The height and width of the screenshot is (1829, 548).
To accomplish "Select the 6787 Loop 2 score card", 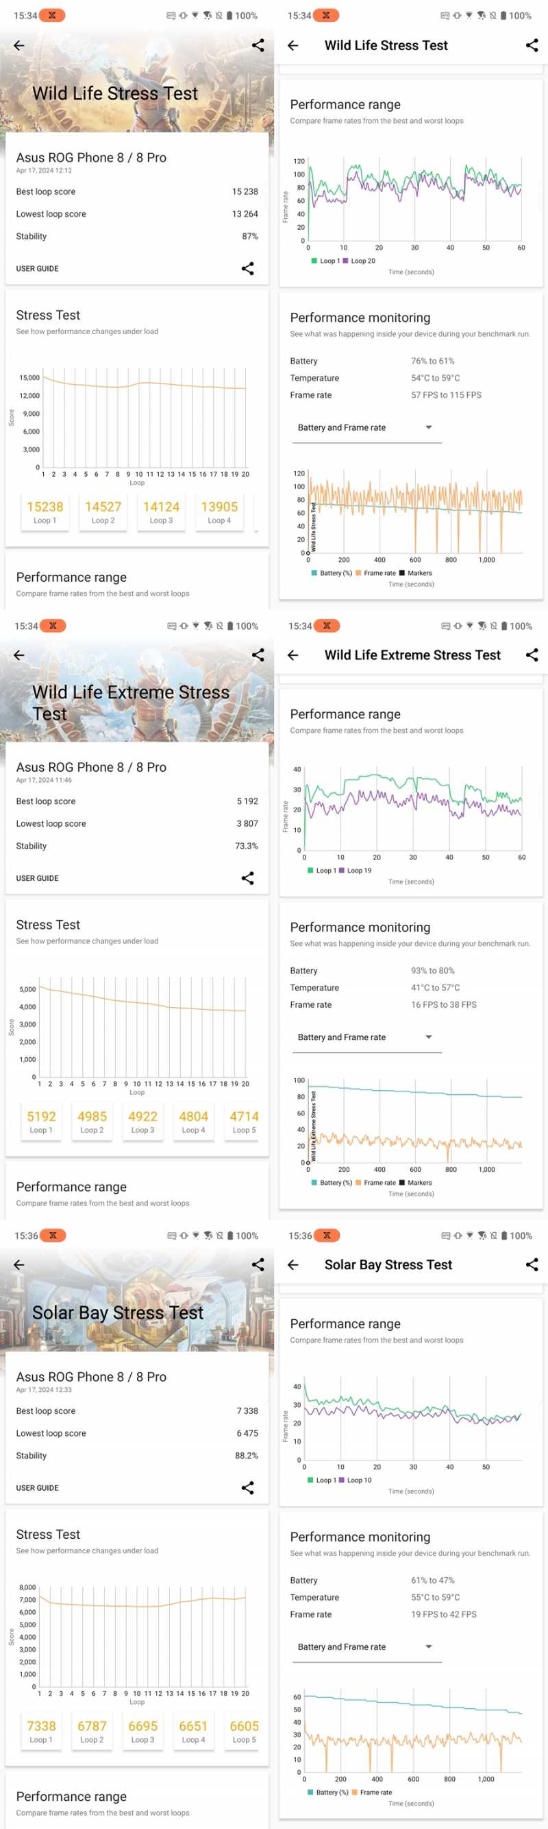I will (x=92, y=1732).
